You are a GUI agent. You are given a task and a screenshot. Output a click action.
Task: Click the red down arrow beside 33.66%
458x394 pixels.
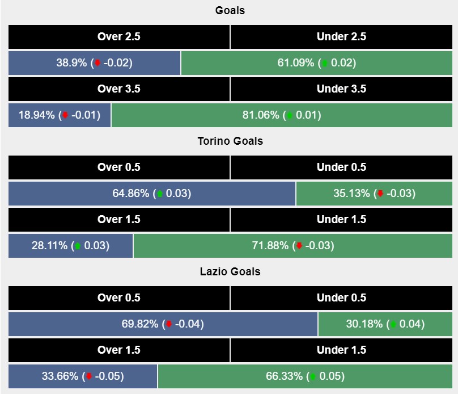[x=88, y=376]
